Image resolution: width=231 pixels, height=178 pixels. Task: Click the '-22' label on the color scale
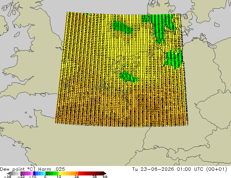[21, 177]
